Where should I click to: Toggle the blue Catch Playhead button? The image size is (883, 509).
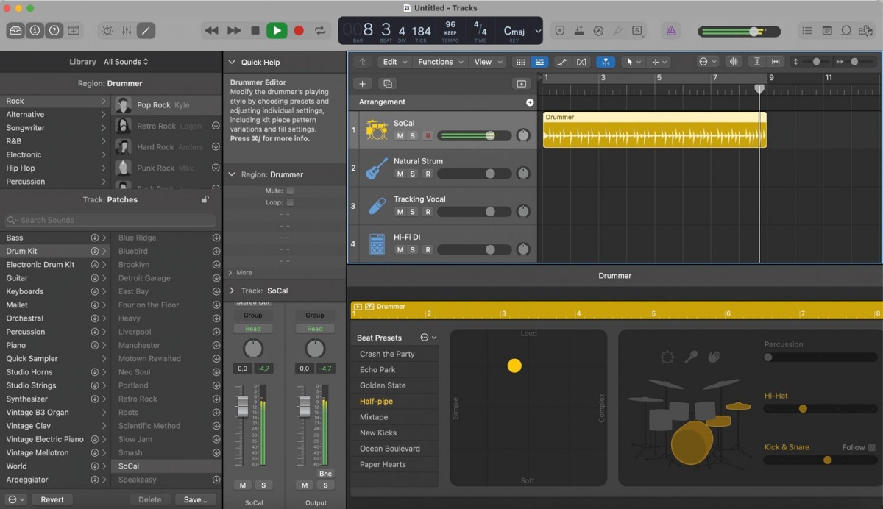pos(606,62)
